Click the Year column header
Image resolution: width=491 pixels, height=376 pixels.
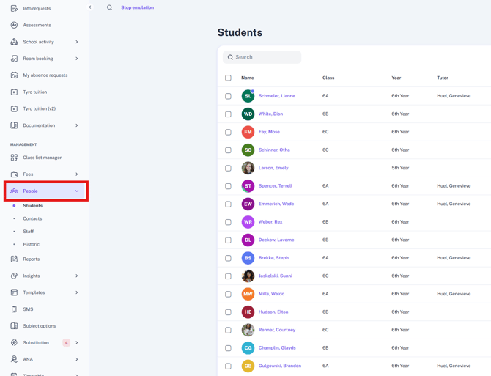pos(396,78)
